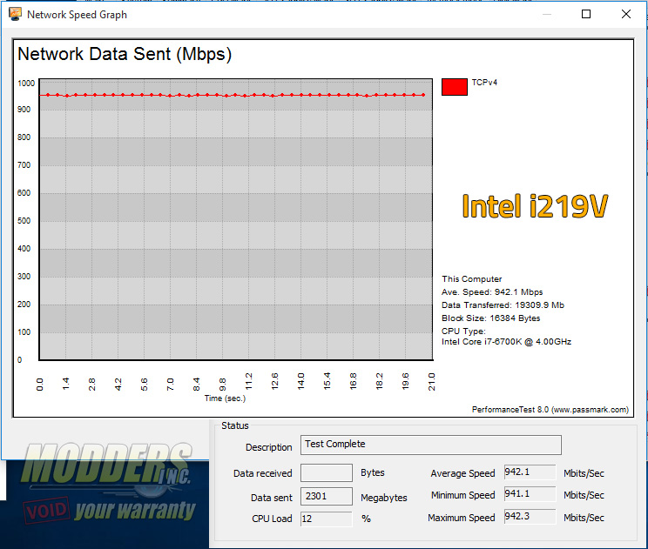Image resolution: width=648 pixels, height=549 pixels.
Task: Click the 'Data Transferred: 19309.9 Mb' text
Action: tap(503, 305)
